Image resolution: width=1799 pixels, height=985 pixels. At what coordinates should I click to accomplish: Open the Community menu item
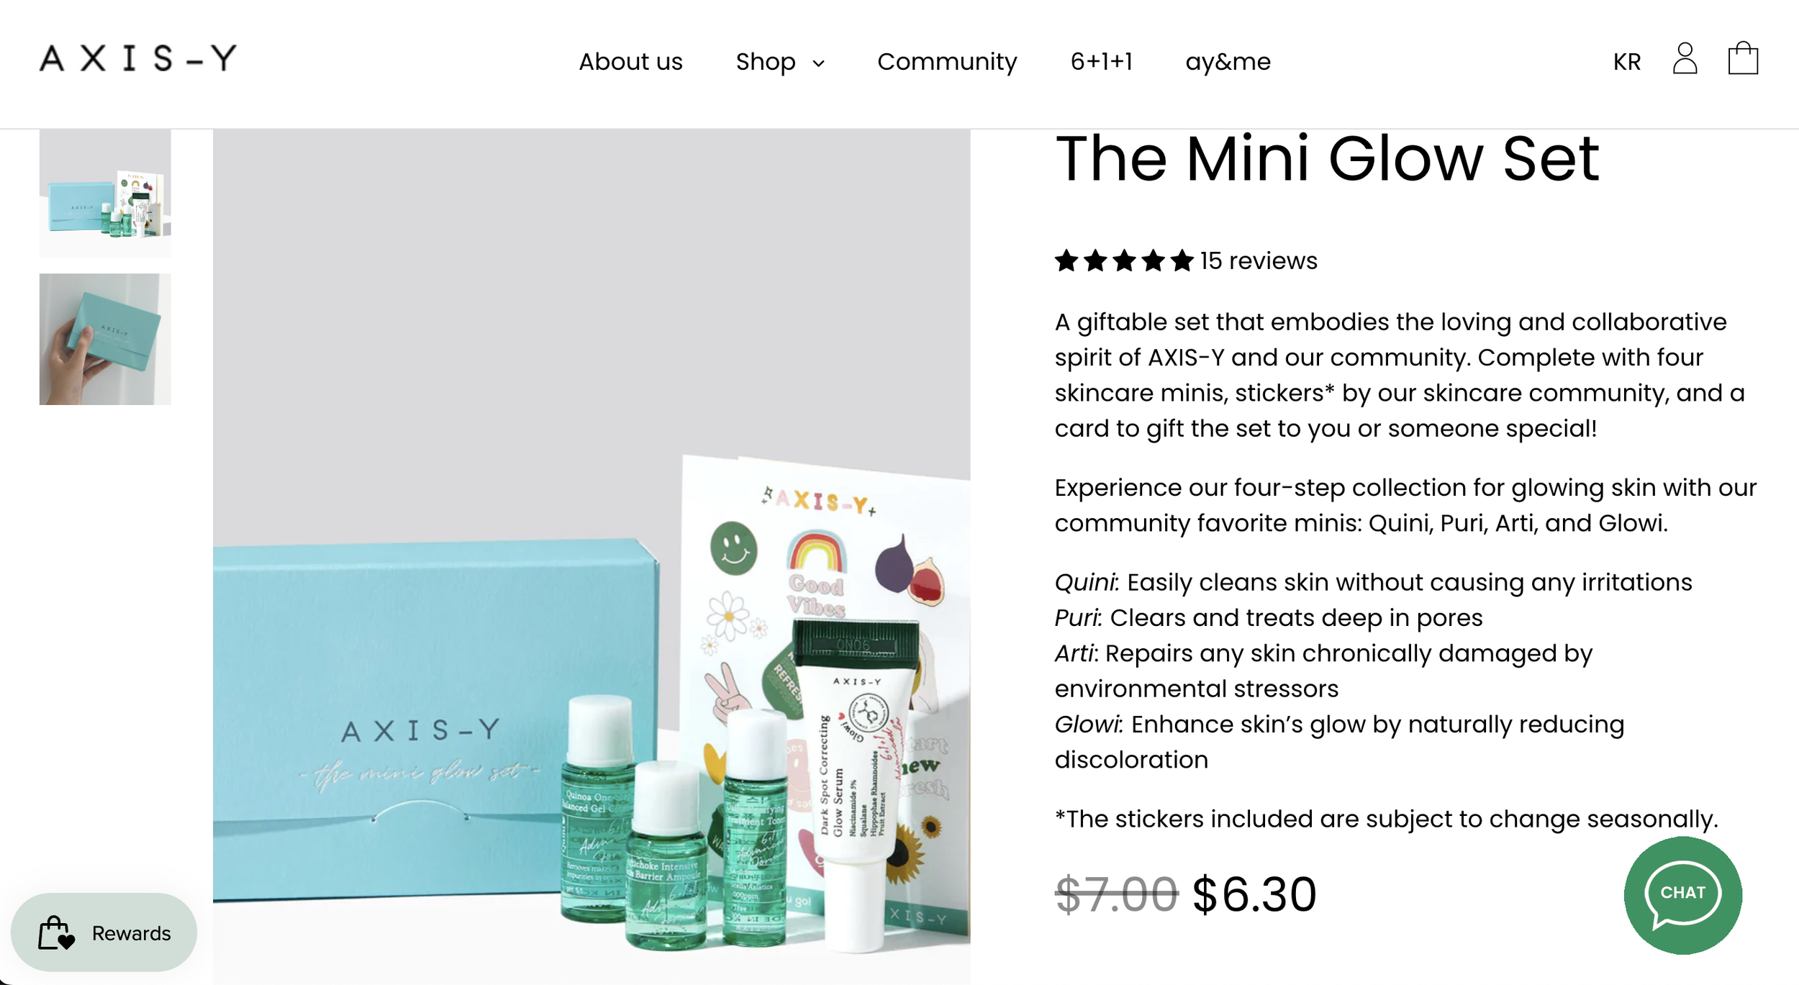pos(947,62)
